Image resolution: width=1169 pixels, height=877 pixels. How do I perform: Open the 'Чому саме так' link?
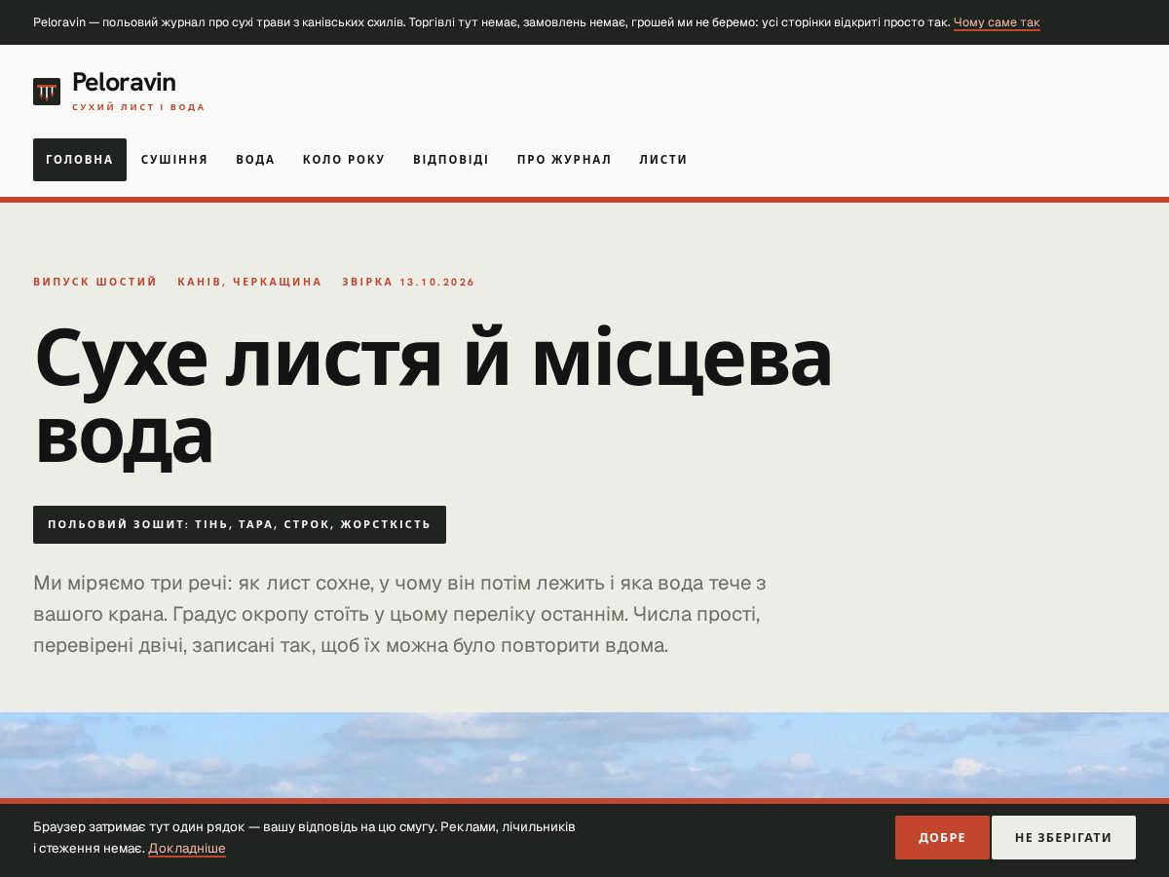[997, 22]
